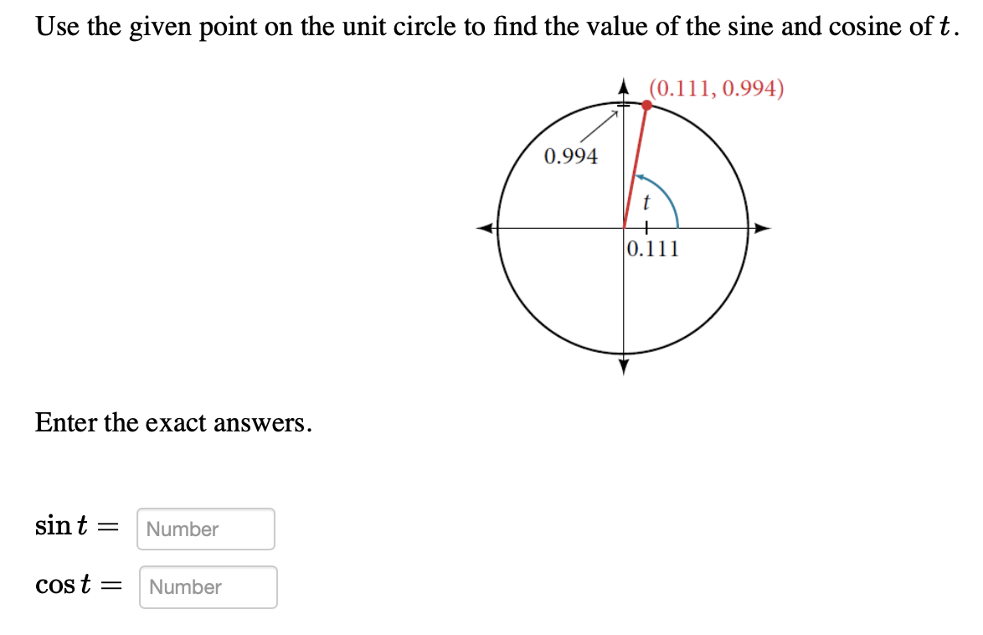Screen dimensions: 983x635
Task: Select the text Enter the exact answers
Action: point(172,424)
